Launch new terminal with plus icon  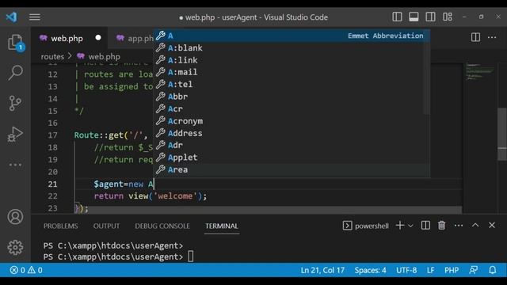point(400,225)
